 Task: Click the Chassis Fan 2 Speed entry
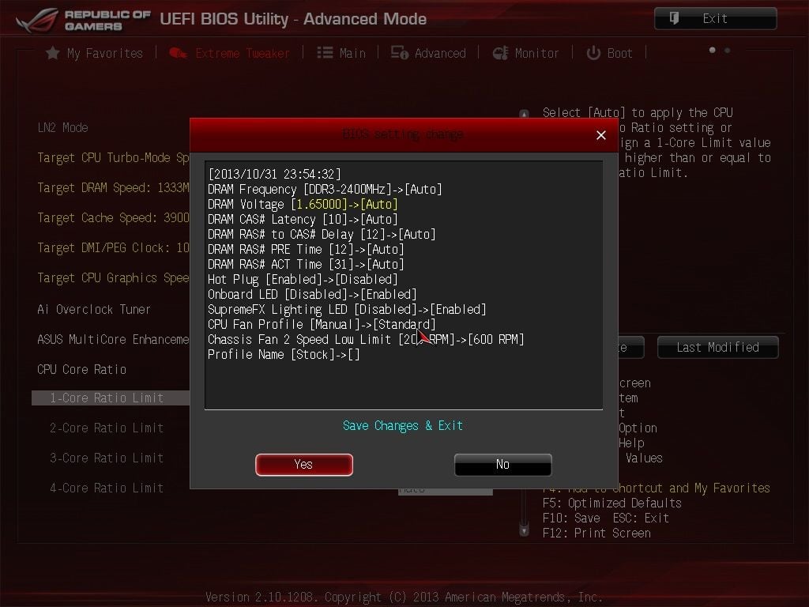pyautogui.click(x=366, y=339)
